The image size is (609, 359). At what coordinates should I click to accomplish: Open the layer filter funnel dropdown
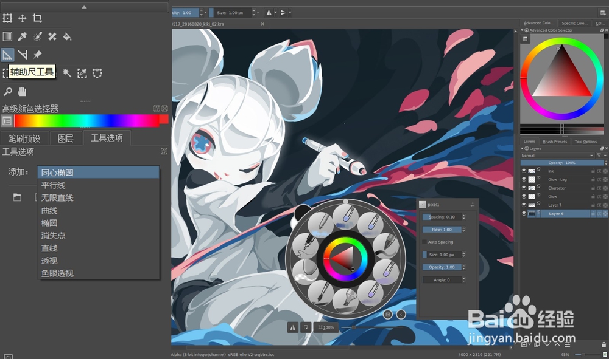click(x=601, y=156)
